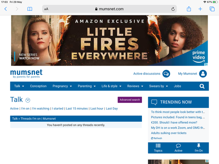The image size is (219, 164).
Task: Switch to Topics tab in trending panel
Action: point(158,148)
